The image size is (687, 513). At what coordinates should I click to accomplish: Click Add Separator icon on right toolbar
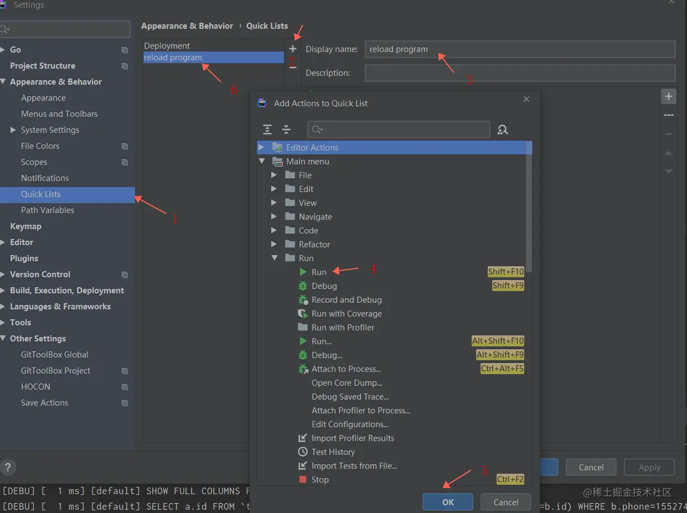point(669,115)
